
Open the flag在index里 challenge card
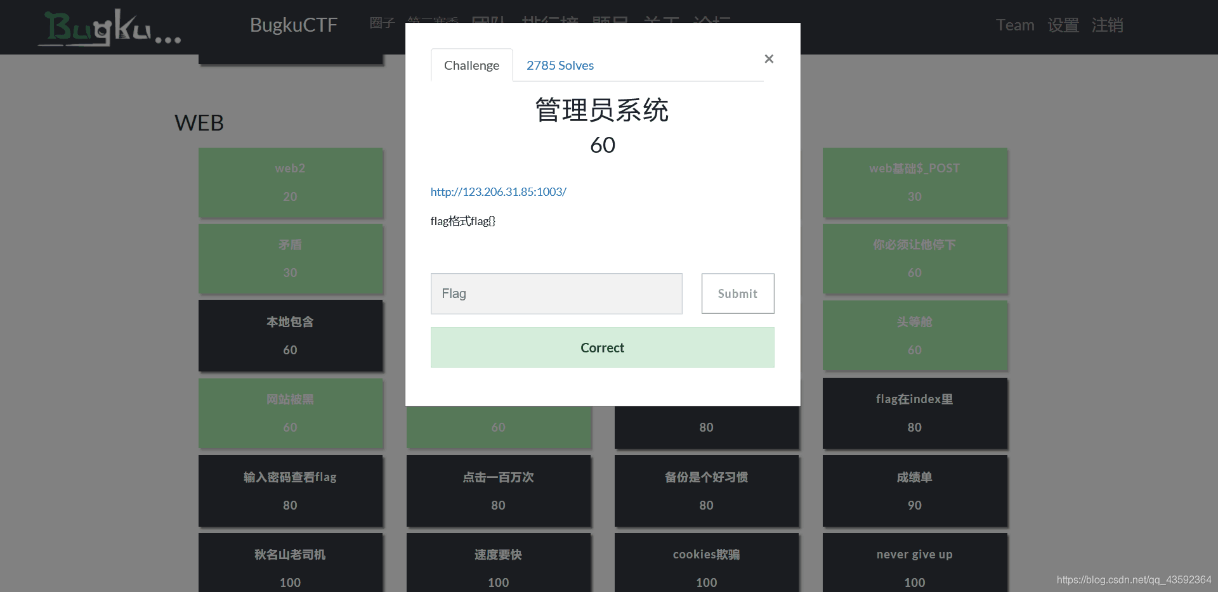point(915,413)
